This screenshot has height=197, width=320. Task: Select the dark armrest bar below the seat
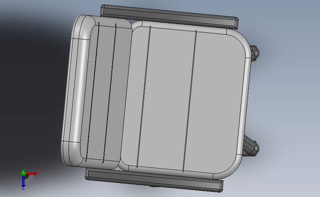coord(154,180)
